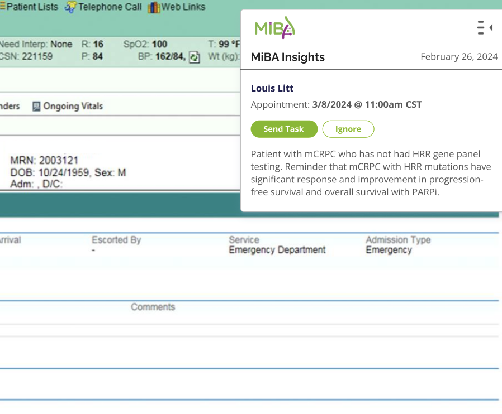Click the Emergency Department service value
The height and width of the screenshot is (414, 502).
coord(277,250)
